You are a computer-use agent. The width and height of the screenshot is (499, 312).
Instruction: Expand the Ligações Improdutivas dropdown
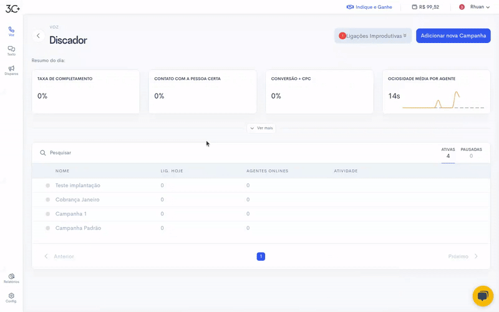(373, 36)
